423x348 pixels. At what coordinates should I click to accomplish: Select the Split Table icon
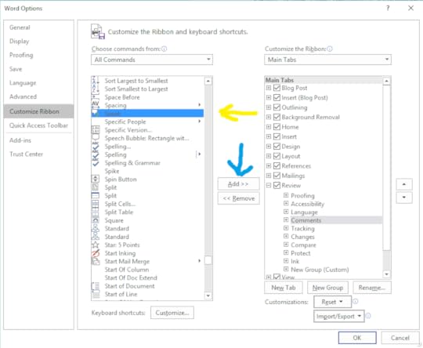[x=96, y=212]
